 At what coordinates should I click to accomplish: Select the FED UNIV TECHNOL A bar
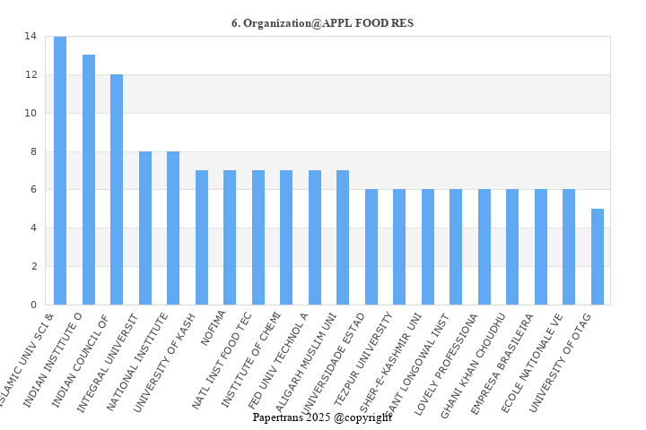pos(315,237)
